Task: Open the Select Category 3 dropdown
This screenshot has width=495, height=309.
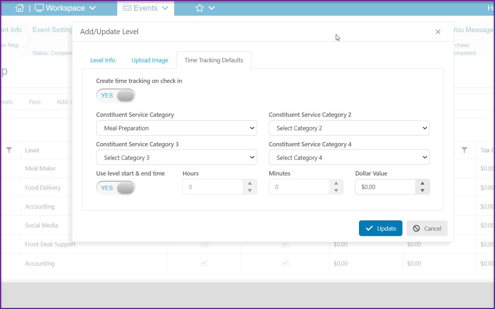Action: pos(177,157)
